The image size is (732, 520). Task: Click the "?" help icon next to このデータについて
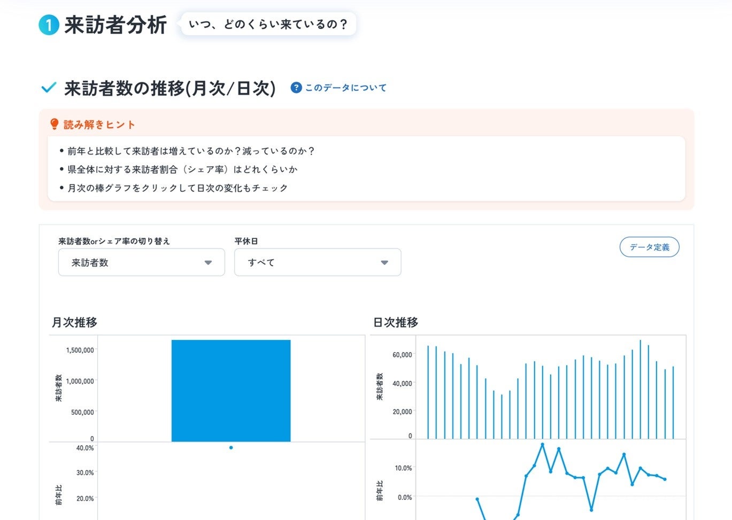pyautogui.click(x=295, y=87)
